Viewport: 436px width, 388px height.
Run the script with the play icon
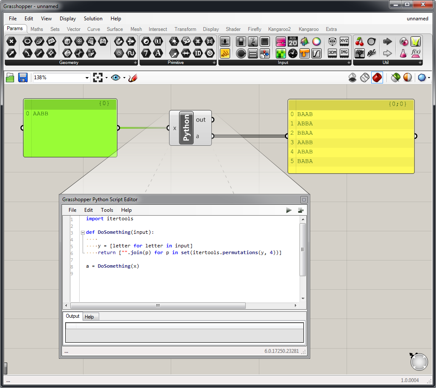point(289,210)
